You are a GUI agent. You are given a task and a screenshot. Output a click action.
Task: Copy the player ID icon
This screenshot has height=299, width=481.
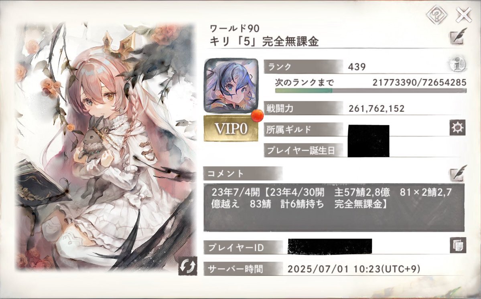coord(458,245)
